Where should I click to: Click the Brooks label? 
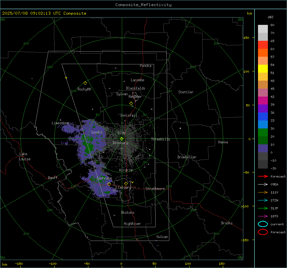[227, 223]
